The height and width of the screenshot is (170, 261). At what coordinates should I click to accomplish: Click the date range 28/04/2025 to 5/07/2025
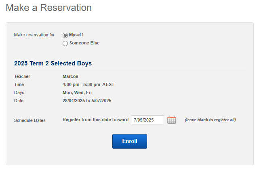(87, 101)
